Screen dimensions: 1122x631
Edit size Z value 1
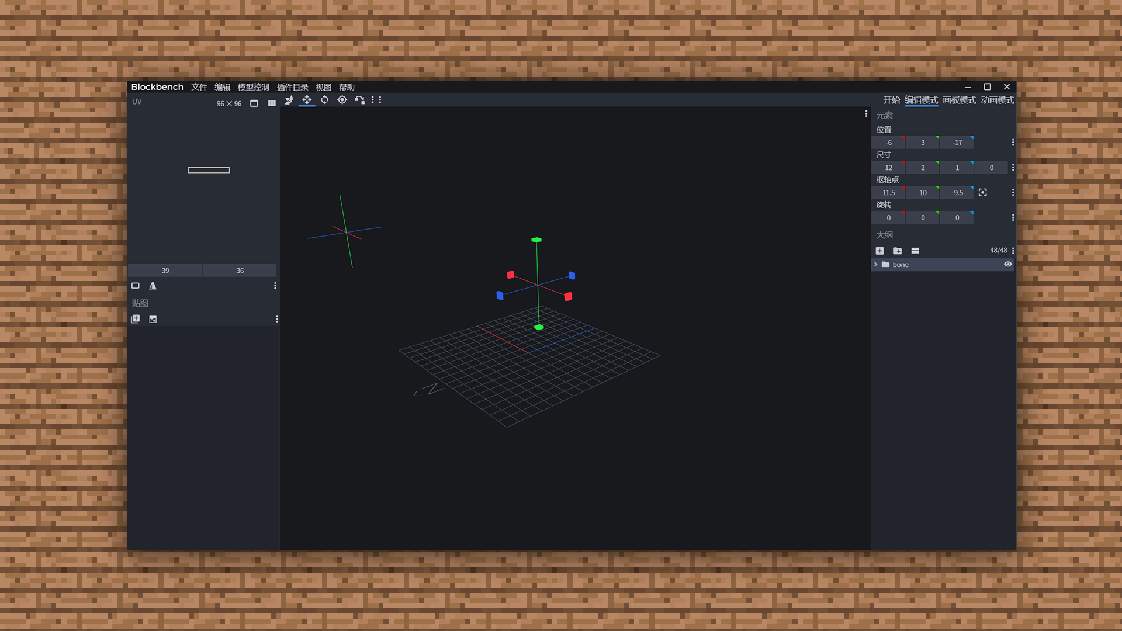click(x=957, y=168)
